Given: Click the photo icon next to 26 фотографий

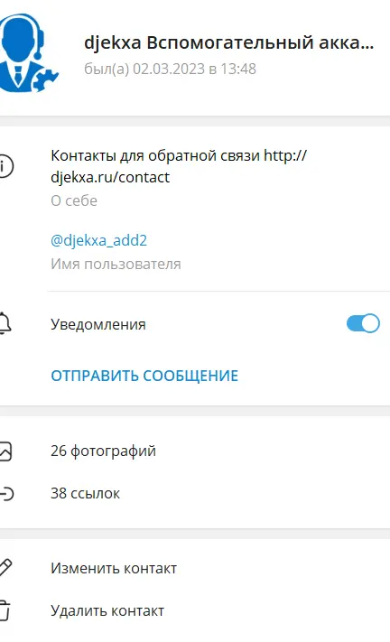Looking at the screenshot, I should [5, 451].
